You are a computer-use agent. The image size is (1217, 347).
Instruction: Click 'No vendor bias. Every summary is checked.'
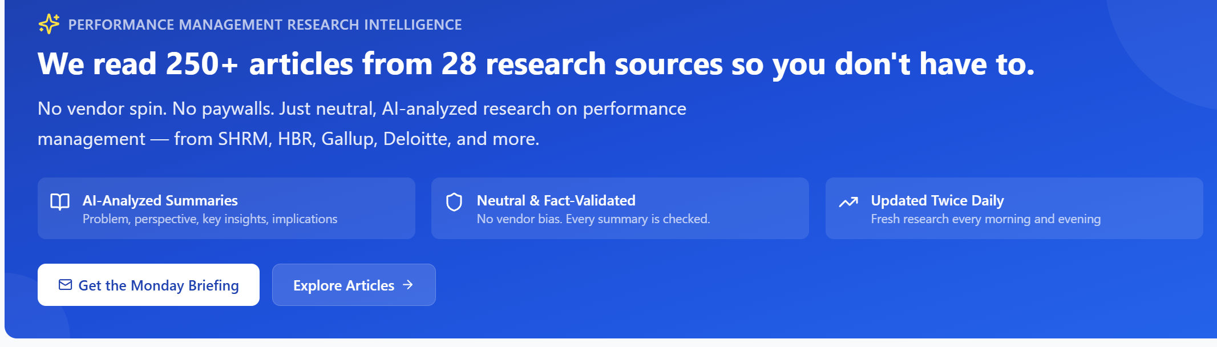593,219
